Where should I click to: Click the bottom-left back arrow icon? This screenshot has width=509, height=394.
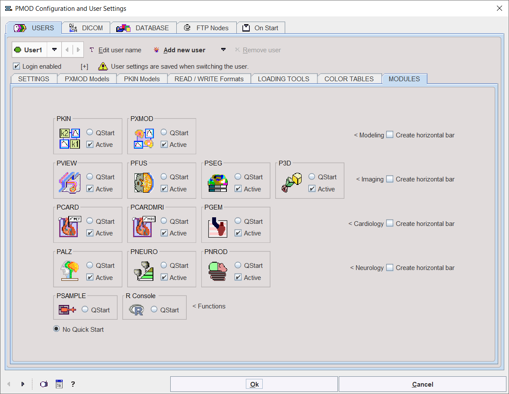[x=9, y=384]
